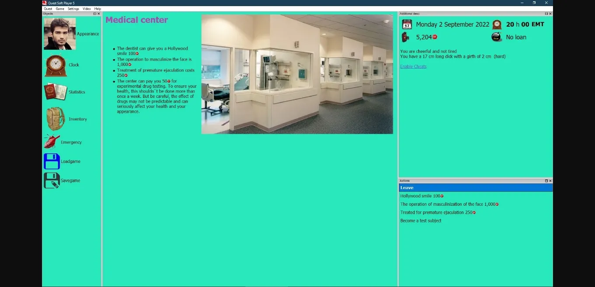
Task: Open the Inventory backpack icon
Action: pyautogui.click(x=56, y=119)
